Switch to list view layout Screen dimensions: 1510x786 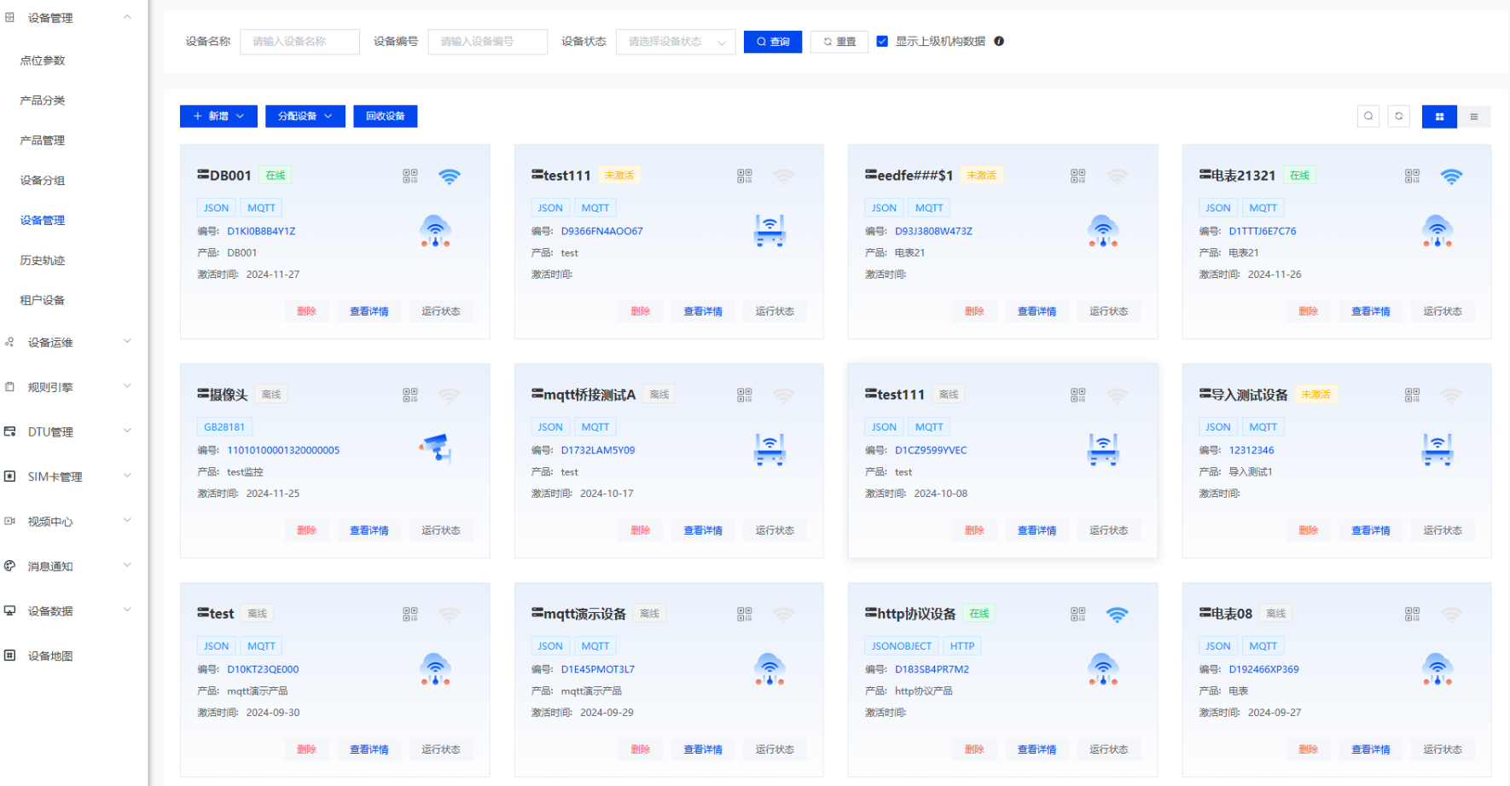click(x=1473, y=117)
